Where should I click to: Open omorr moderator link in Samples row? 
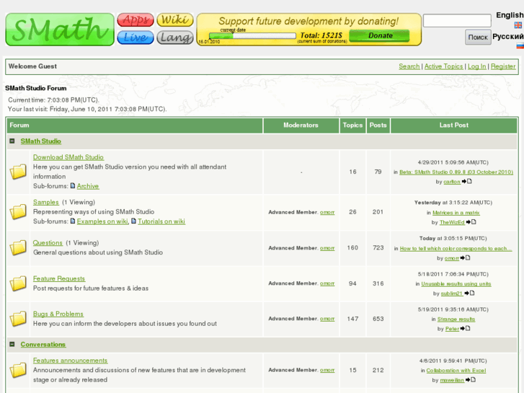coord(327,213)
